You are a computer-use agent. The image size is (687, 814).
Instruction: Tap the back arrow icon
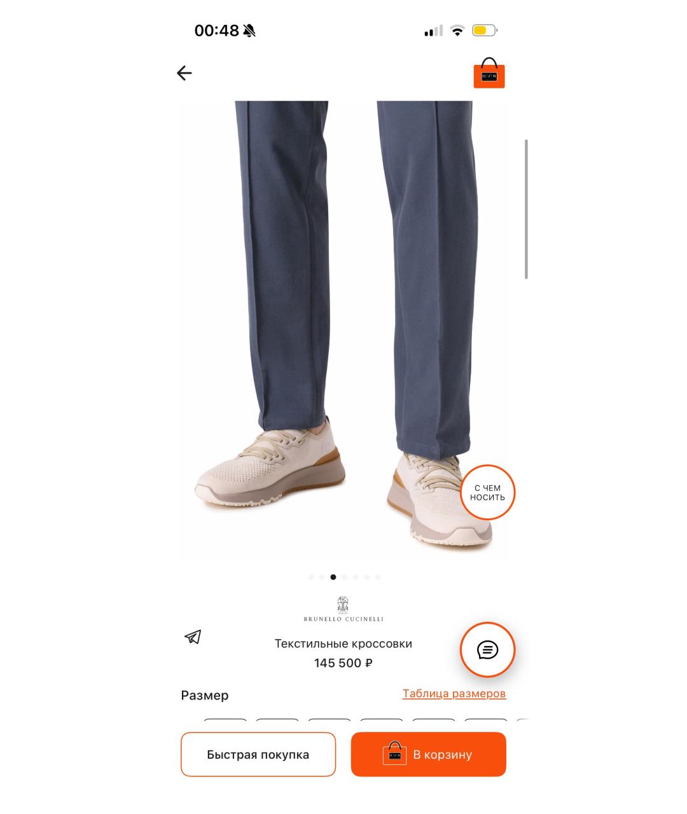click(184, 73)
